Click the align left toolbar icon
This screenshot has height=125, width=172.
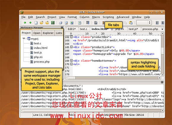coord(157,23)
